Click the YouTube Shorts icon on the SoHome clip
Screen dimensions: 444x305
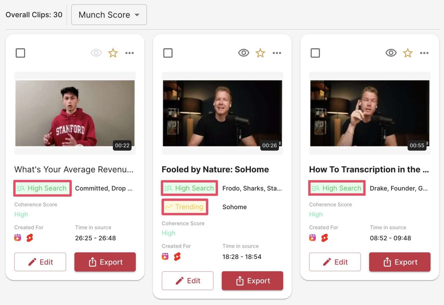(x=177, y=256)
